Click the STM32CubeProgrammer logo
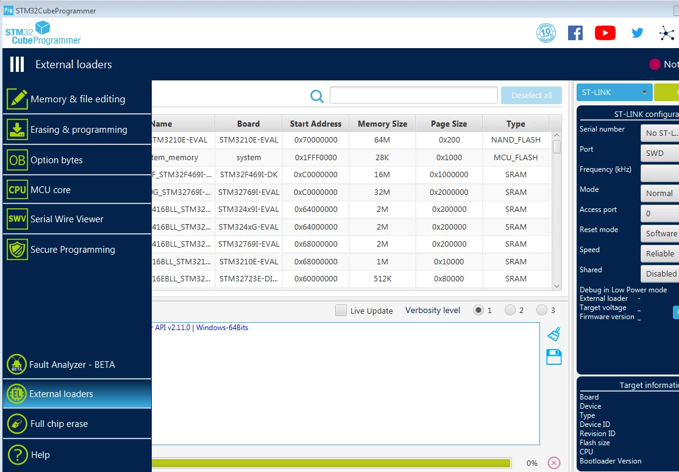This screenshot has width=679, height=472. click(x=43, y=33)
